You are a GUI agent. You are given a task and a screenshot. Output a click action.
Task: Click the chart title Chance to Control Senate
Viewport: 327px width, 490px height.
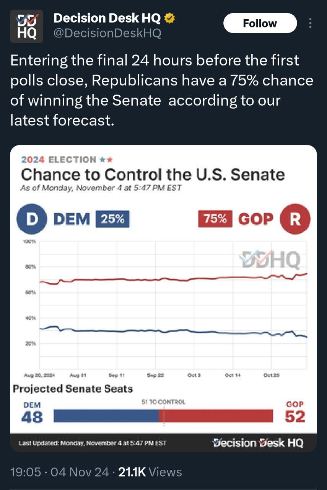(x=152, y=175)
